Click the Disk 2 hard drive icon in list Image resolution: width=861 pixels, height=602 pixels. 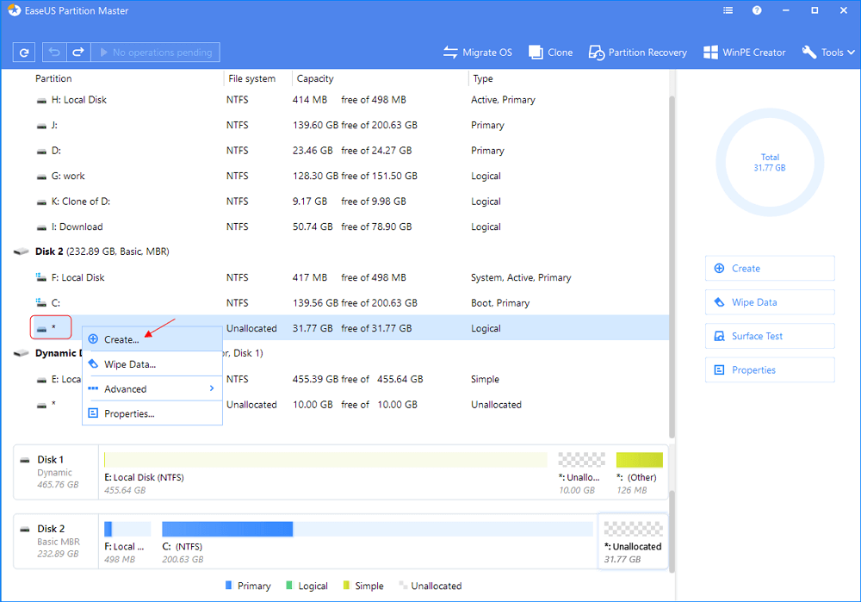[21, 251]
